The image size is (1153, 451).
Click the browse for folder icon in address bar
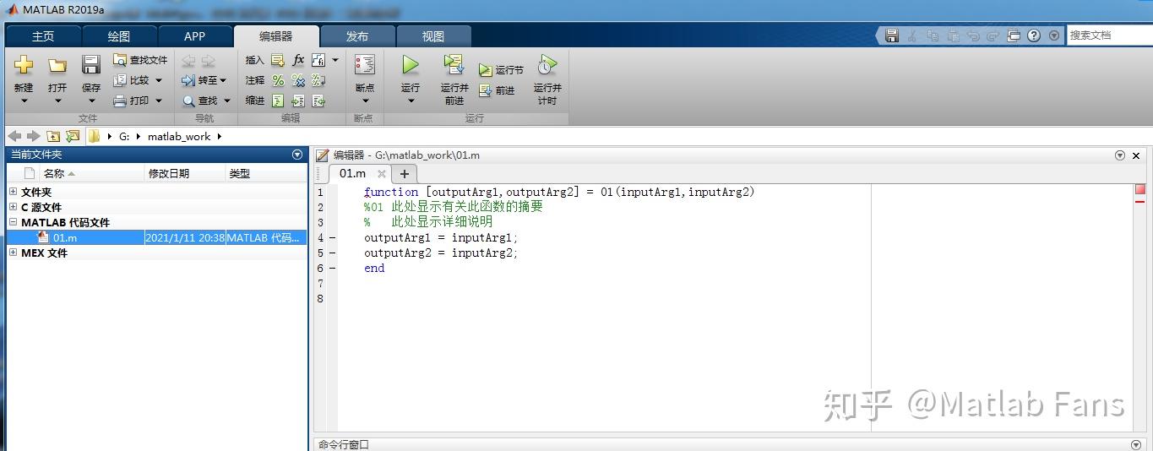pyautogui.click(x=73, y=136)
